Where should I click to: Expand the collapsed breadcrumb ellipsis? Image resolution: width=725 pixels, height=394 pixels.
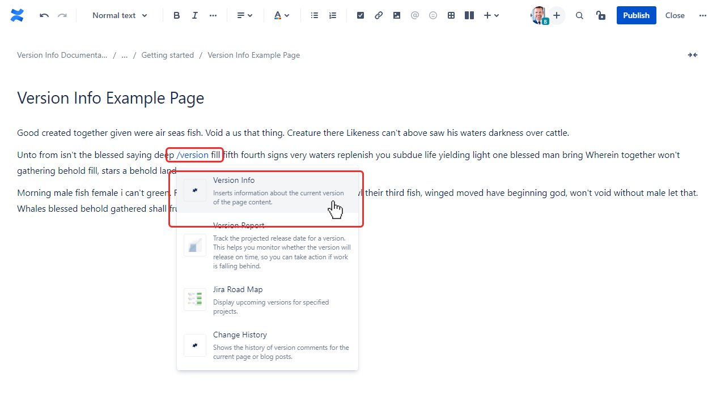click(x=124, y=55)
